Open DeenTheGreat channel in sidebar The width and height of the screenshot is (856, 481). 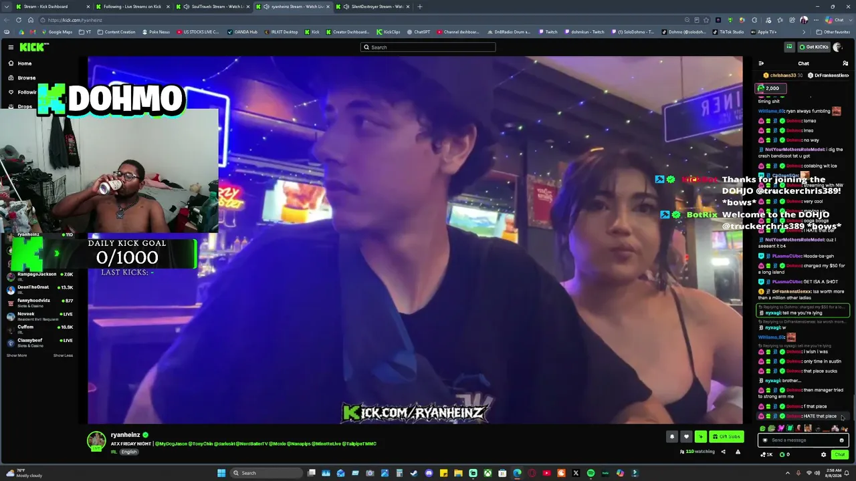click(40, 289)
